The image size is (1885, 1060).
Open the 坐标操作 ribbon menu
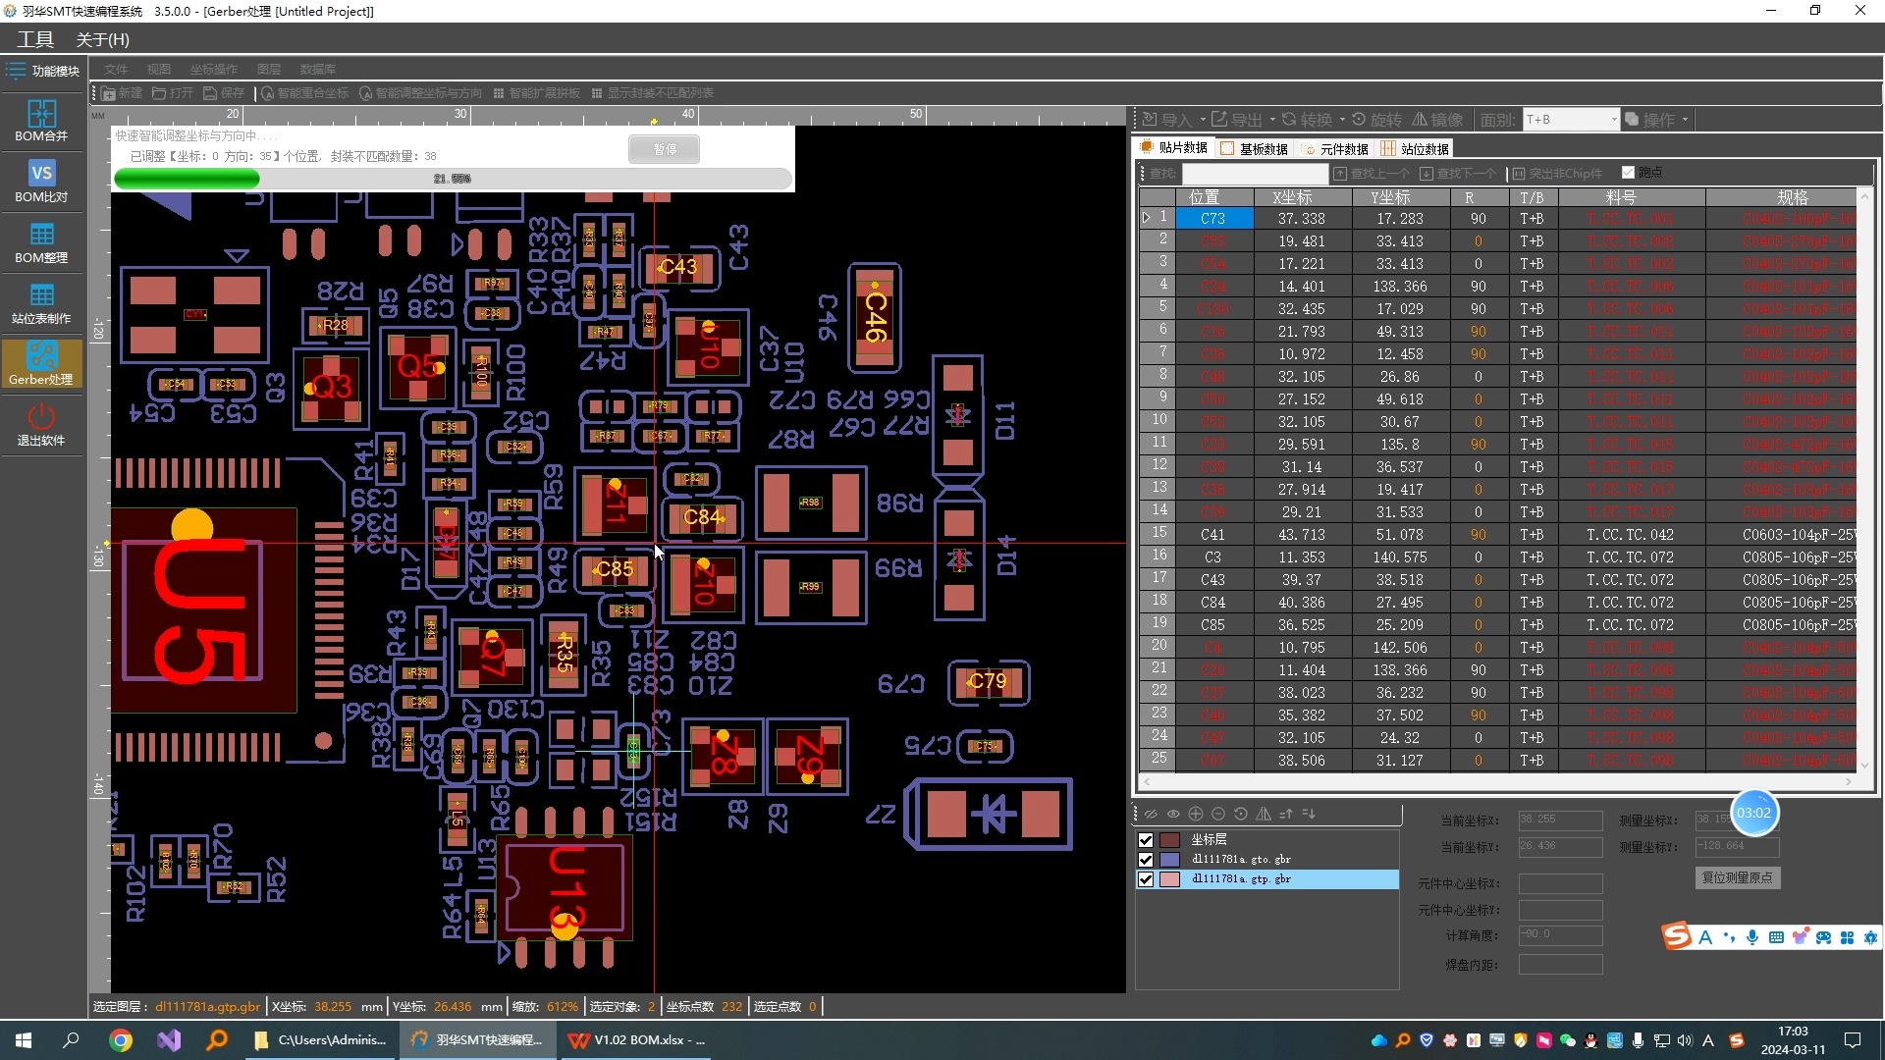[x=214, y=70]
